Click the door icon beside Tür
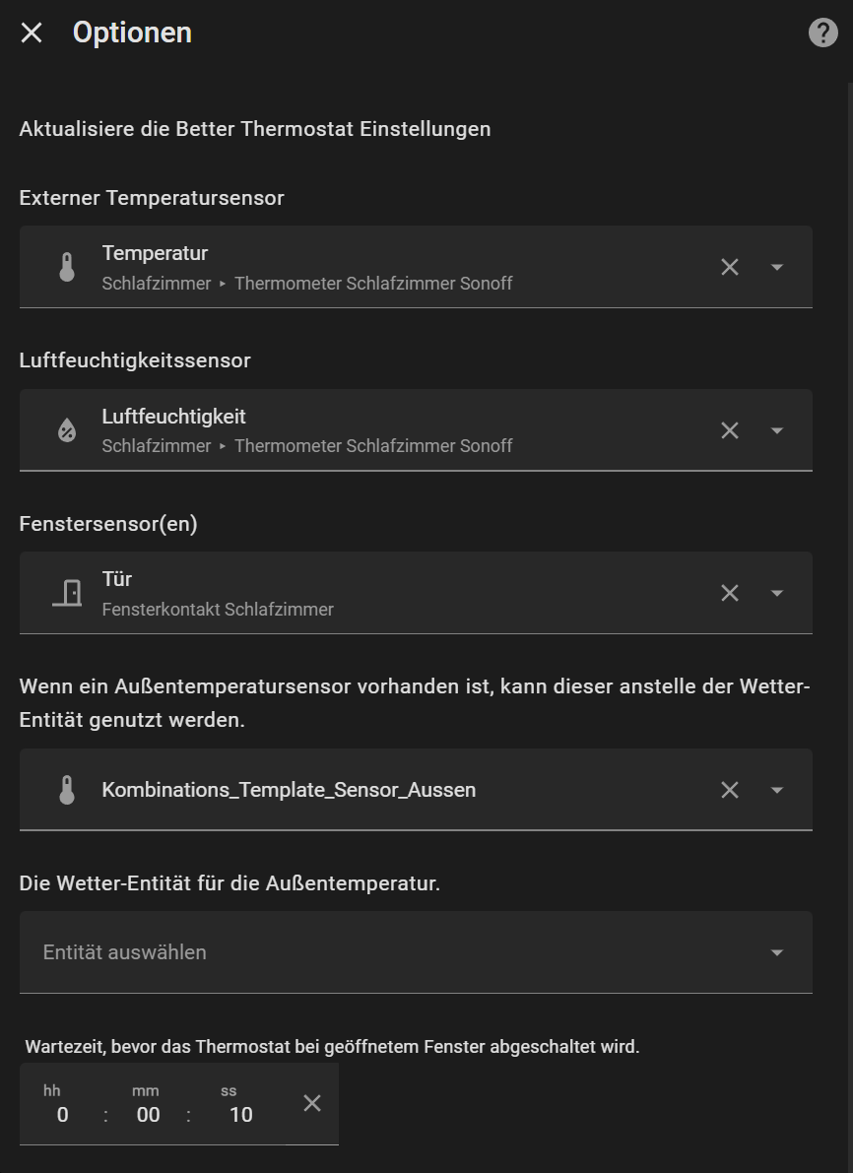Screen dimensions: 853x1173 pyautogui.click(x=67, y=593)
